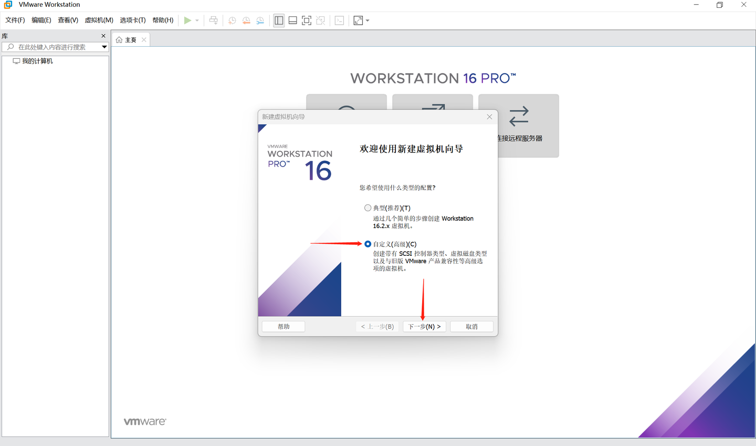The height and width of the screenshot is (446, 756).
Task: Click the Home icon on the active tab
Action: coord(120,39)
